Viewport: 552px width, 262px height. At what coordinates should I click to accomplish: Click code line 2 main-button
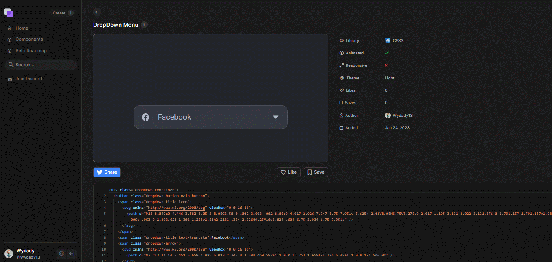point(162,196)
